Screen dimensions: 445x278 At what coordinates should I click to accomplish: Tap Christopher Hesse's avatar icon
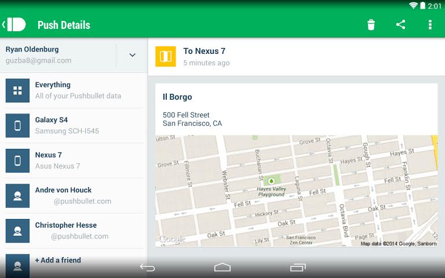coord(17,231)
